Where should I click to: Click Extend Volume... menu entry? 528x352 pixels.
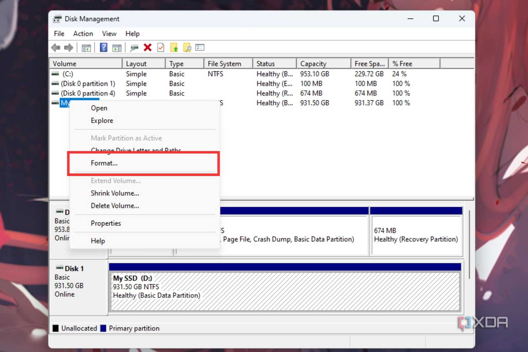click(x=145, y=181)
